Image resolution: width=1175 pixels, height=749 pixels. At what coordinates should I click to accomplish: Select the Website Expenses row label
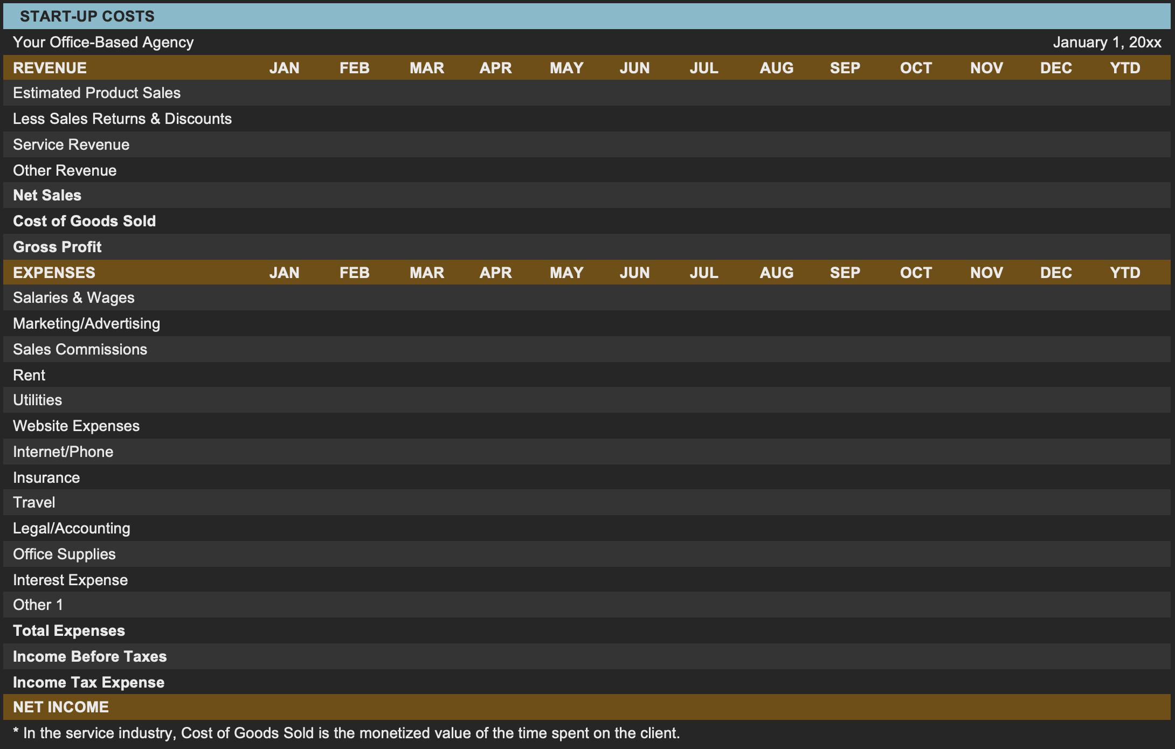(x=76, y=426)
